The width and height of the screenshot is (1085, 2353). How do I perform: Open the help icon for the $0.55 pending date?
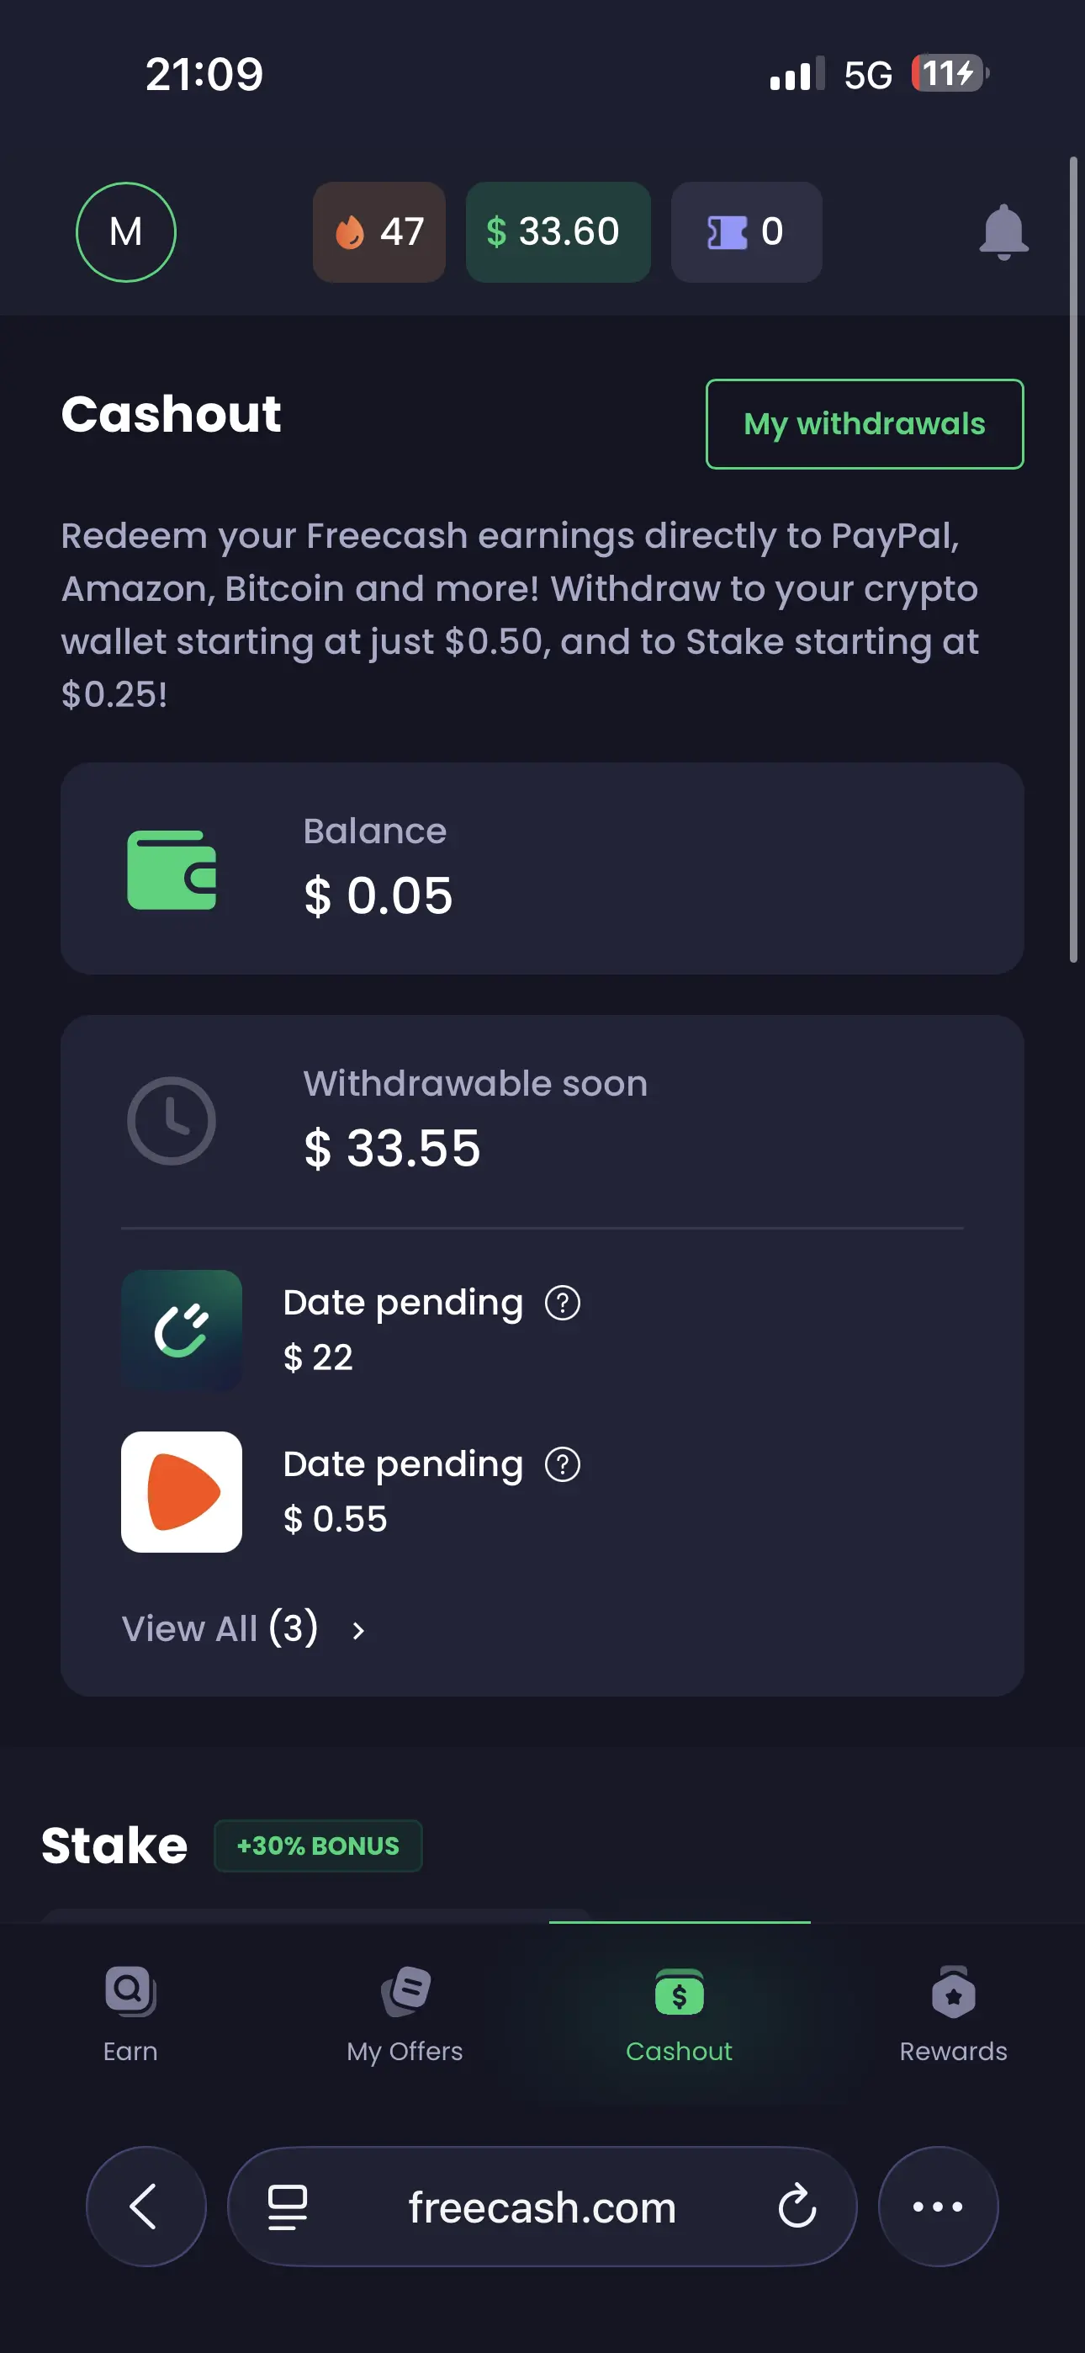[563, 1464]
